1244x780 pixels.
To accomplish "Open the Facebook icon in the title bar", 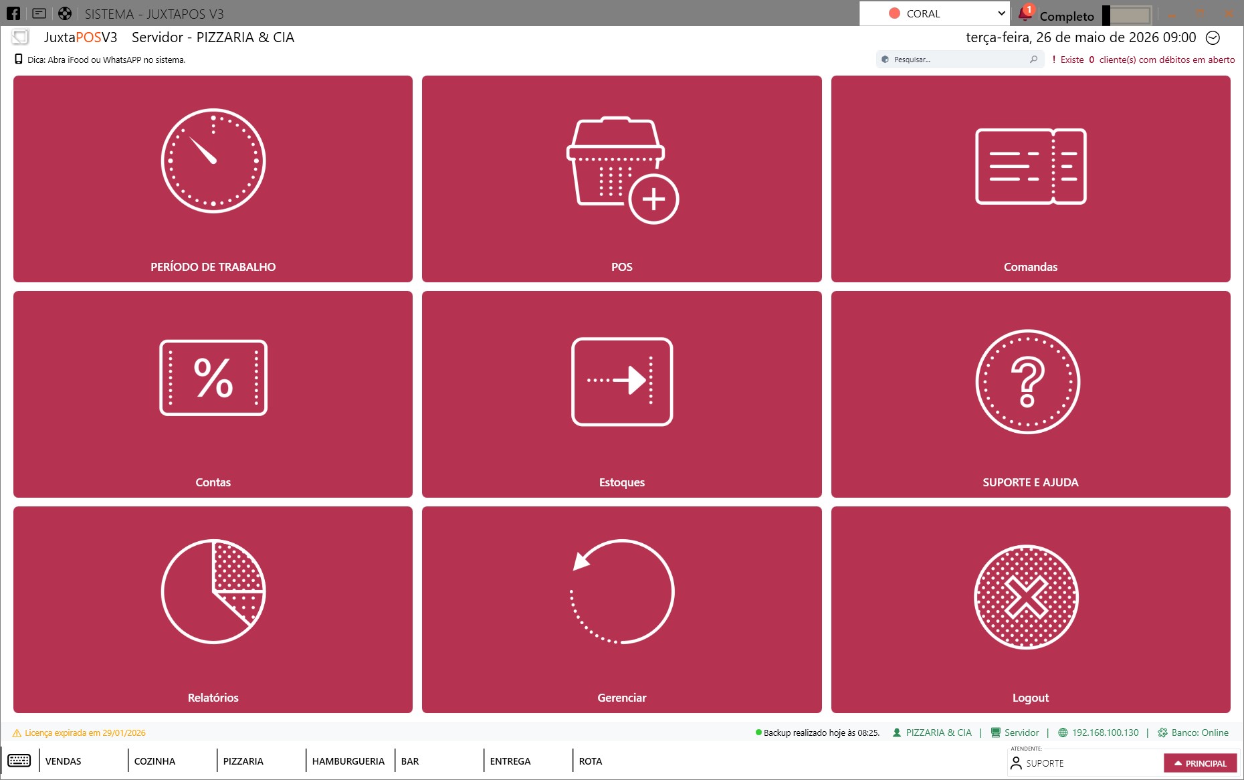I will click(x=13, y=13).
